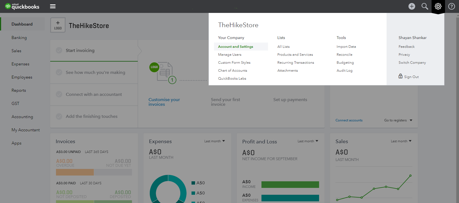459x203 pixels.
Task: Click the search magnifier icon
Action: 425,6
